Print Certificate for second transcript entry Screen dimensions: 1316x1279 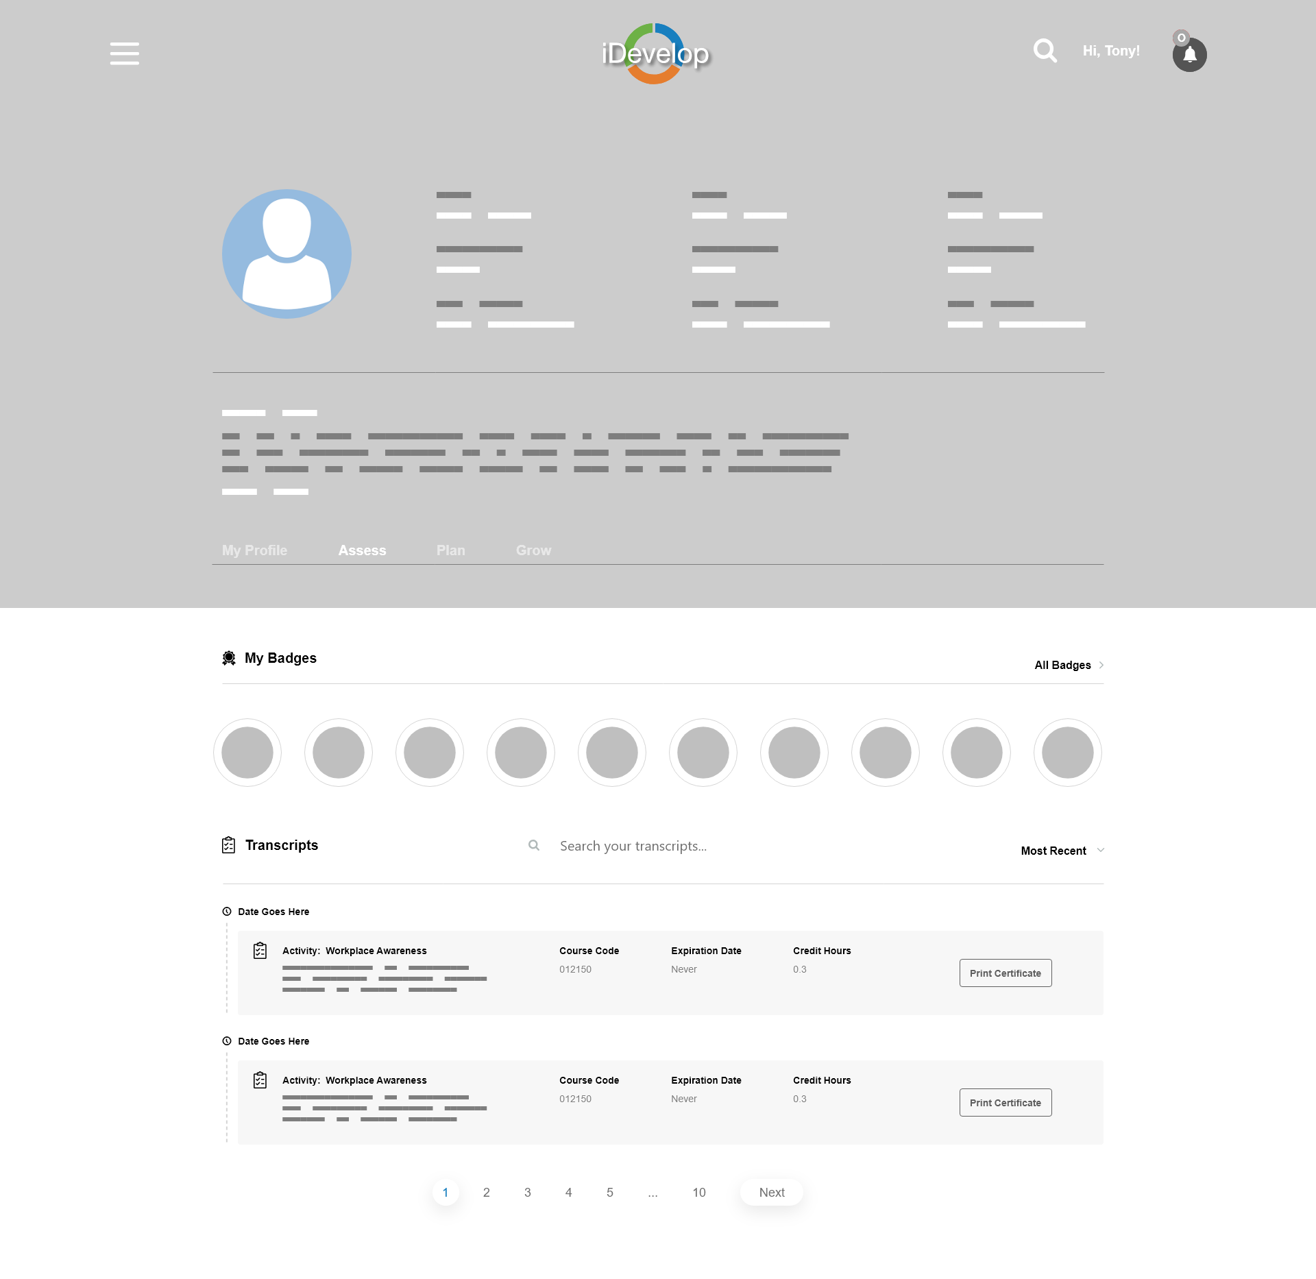point(1003,1103)
